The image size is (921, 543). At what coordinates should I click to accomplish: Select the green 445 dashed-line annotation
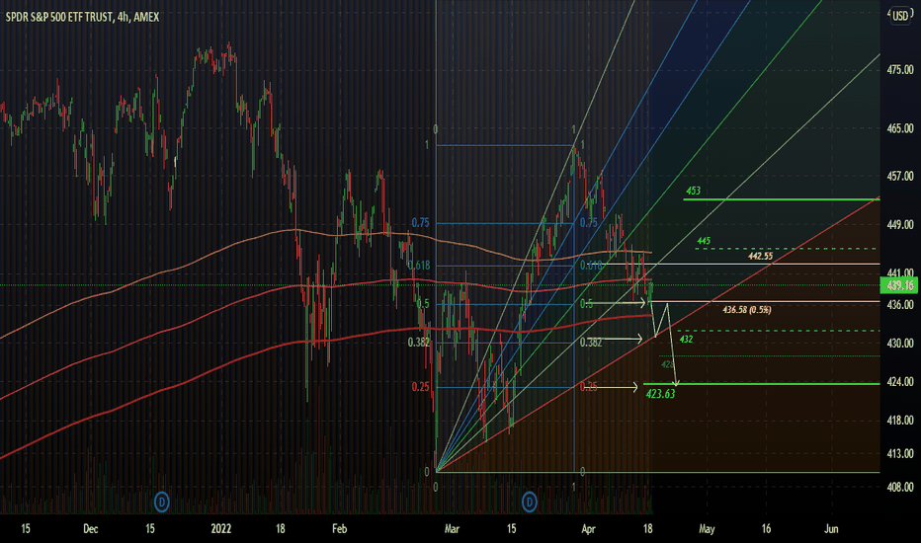tap(704, 241)
